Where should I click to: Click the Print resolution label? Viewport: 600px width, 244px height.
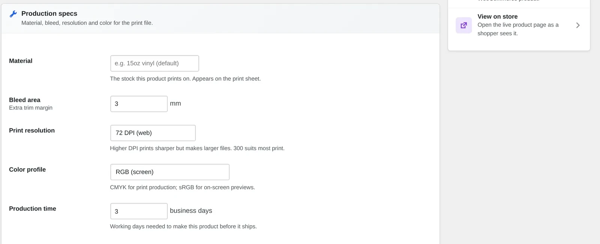tap(32, 130)
